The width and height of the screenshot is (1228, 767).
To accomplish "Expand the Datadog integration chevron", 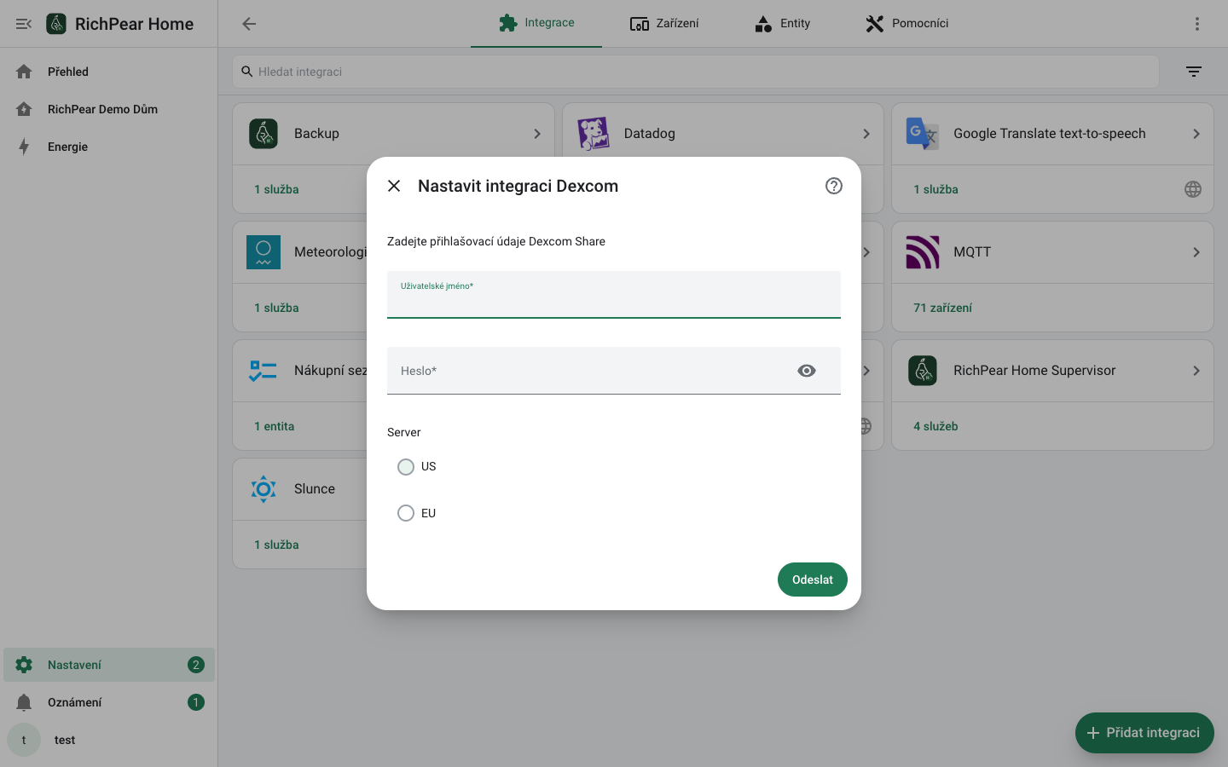I will (x=866, y=134).
